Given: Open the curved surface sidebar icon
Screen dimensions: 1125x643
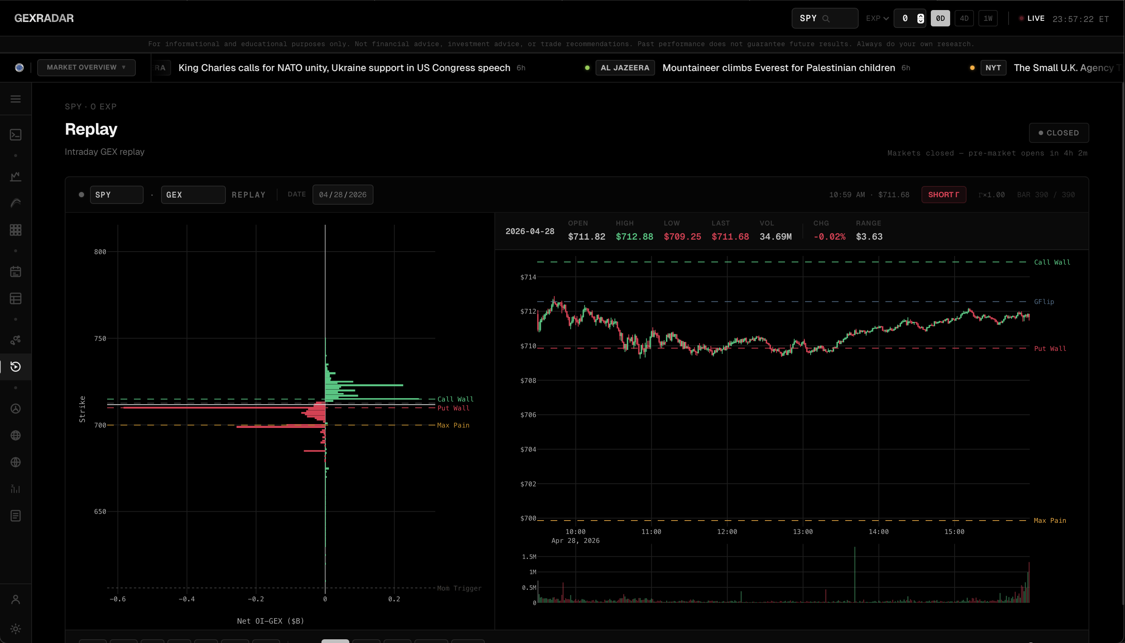Looking at the screenshot, I should pyautogui.click(x=16, y=203).
